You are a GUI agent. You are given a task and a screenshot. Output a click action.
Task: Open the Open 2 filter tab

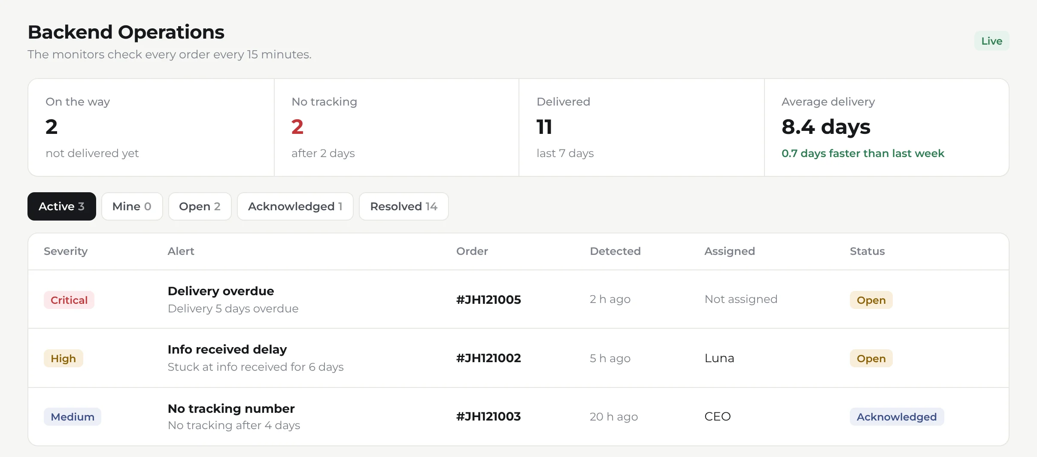coord(200,206)
